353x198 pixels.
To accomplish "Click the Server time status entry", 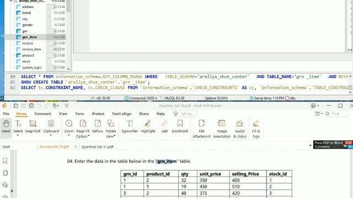I will [267, 98].
